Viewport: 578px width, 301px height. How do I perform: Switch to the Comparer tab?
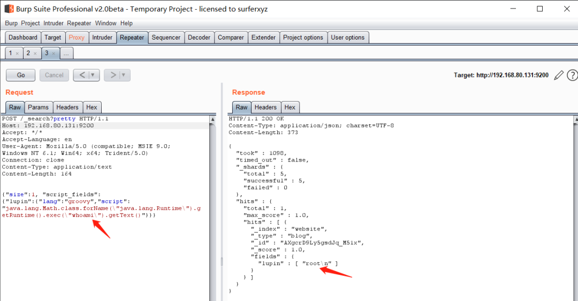(x=231, y=37)
